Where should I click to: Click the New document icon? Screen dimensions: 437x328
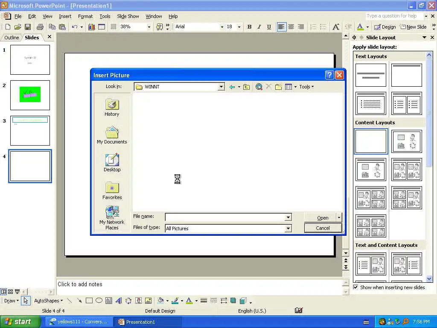coord(8,27)
